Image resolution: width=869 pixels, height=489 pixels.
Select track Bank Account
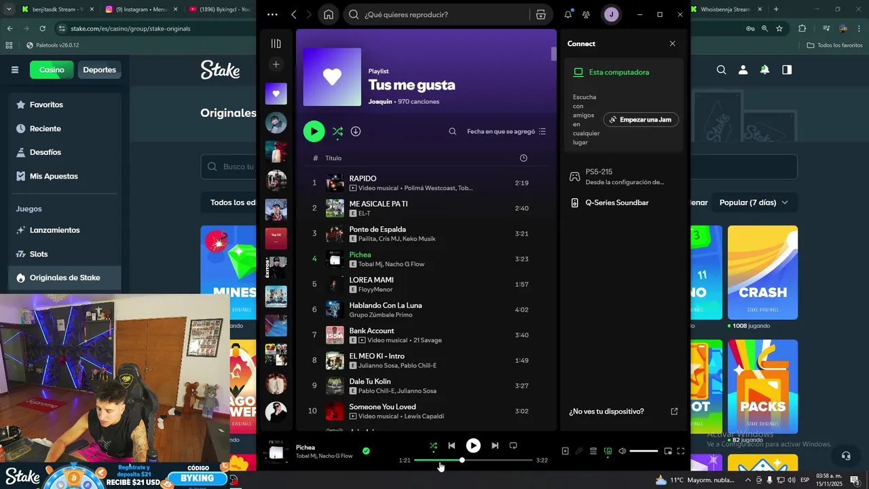426,335
